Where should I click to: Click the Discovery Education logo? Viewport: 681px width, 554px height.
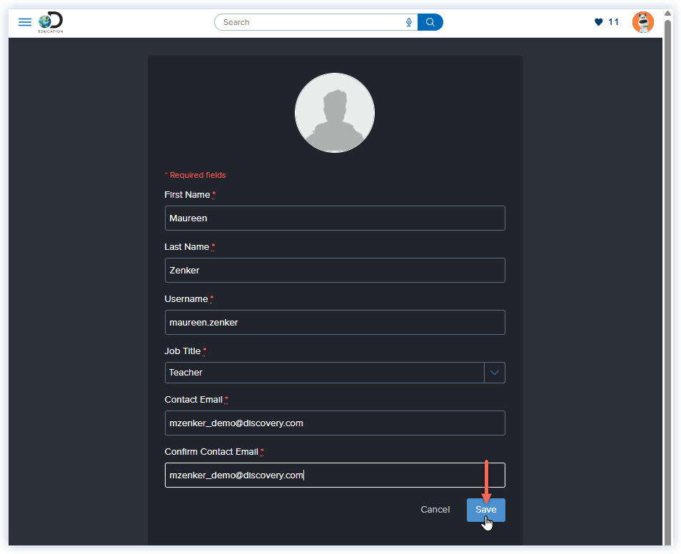pos(51,22)
